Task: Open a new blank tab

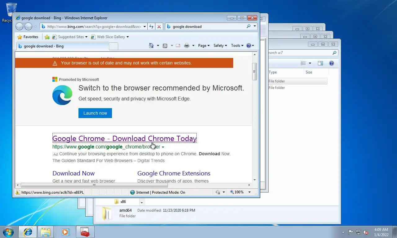Action: pos(114,46)
